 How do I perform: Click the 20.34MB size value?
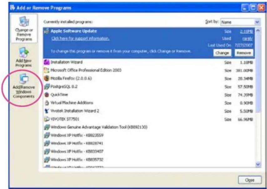(245, 78)
